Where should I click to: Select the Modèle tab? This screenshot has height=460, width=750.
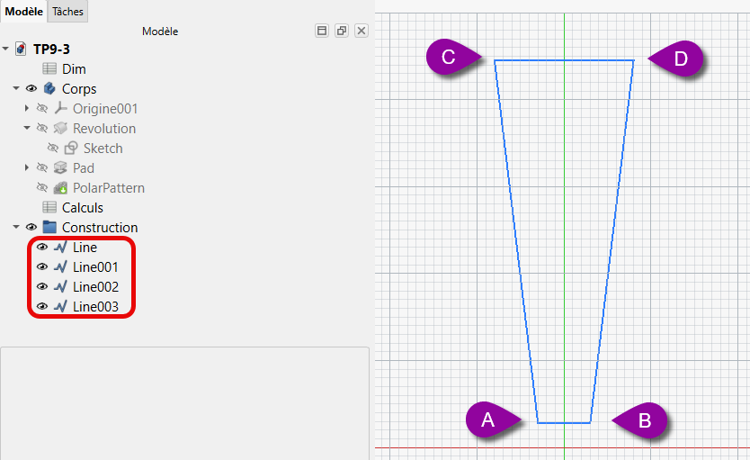point(23,11)
